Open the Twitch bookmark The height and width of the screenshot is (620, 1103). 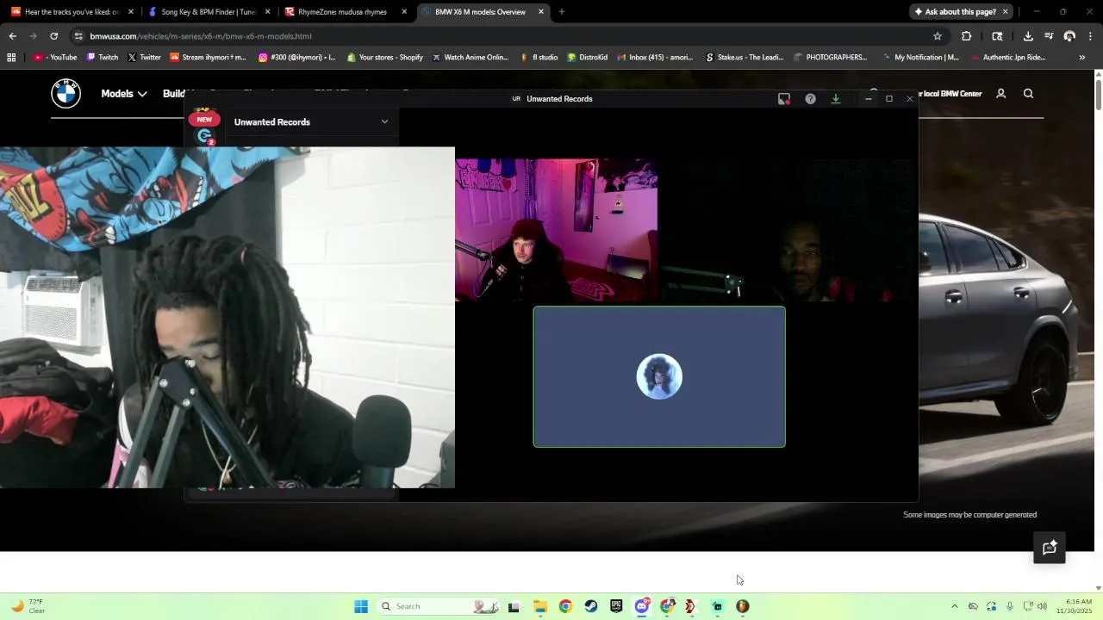pyautogui.click(x=103, y=58)
